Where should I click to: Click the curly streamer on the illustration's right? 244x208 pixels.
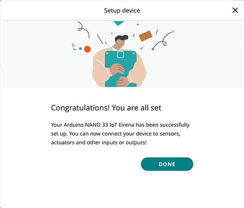[163, 40]
